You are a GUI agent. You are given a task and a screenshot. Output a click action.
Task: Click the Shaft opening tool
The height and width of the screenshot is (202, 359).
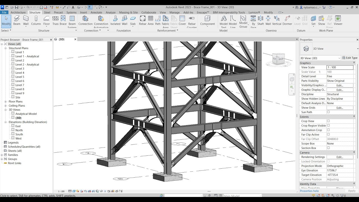(x=261, y=21)
